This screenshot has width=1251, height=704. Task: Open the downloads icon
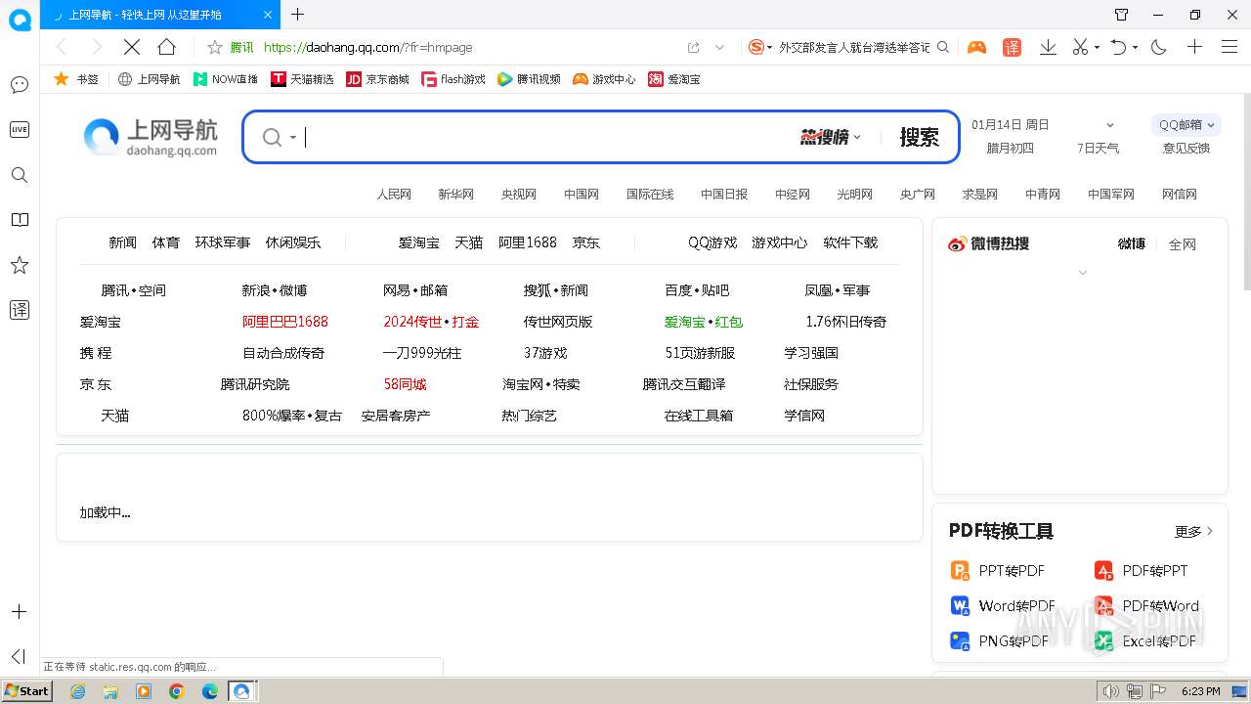(1048, 47)
